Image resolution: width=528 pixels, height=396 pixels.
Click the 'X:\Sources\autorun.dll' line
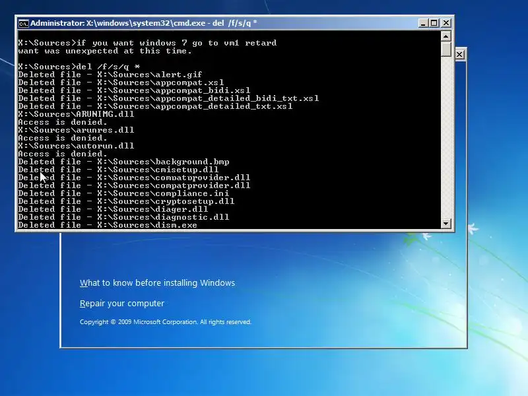click(x=76, y=146)
